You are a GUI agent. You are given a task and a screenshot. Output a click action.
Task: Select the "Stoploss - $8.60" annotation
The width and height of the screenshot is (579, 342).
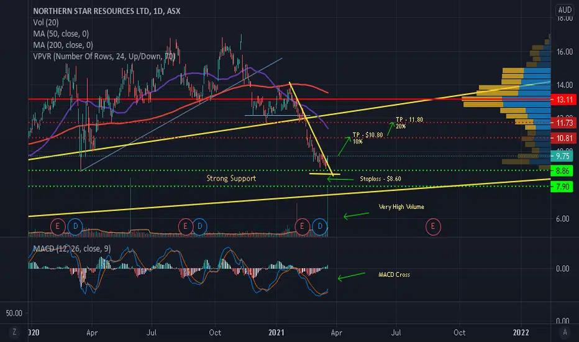[x=380, y=179]
